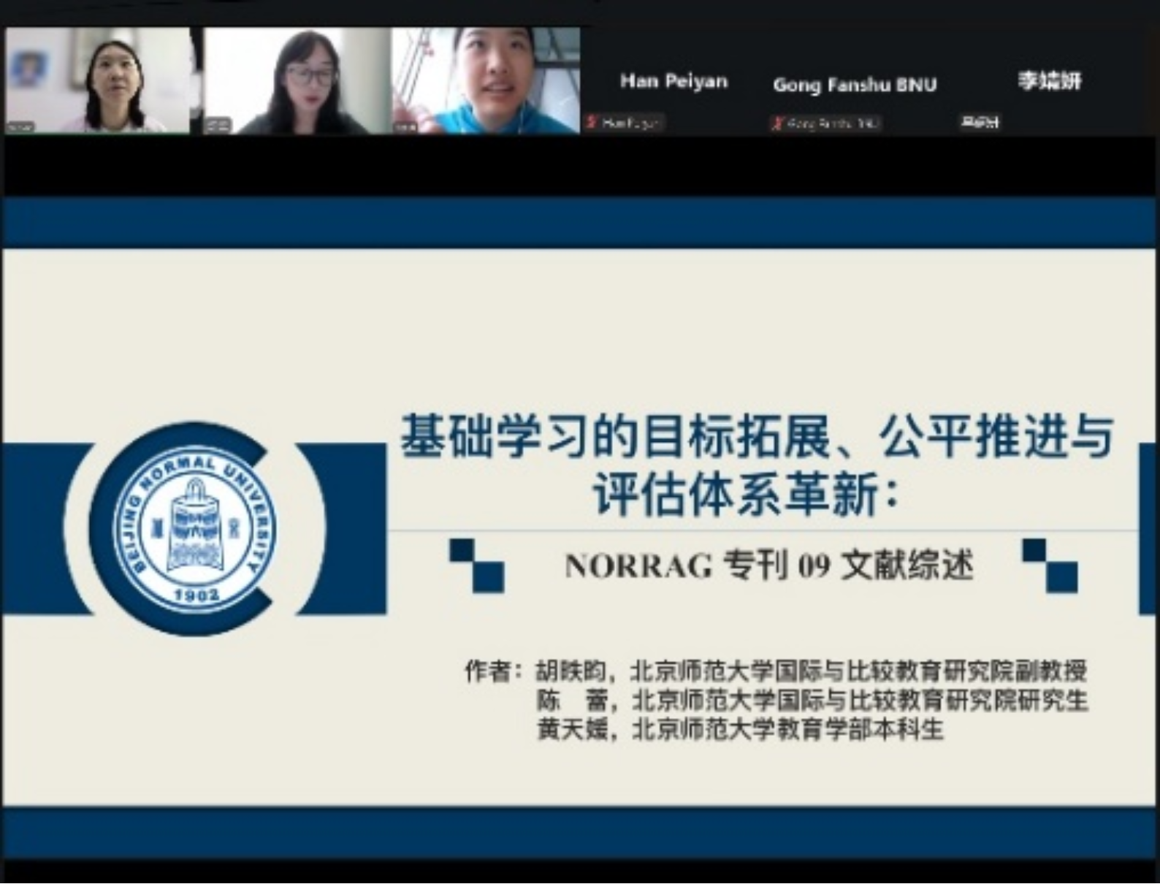
Task: Click the muted microphone icon for Han Peiyan
Action: [x=592, y=123]
